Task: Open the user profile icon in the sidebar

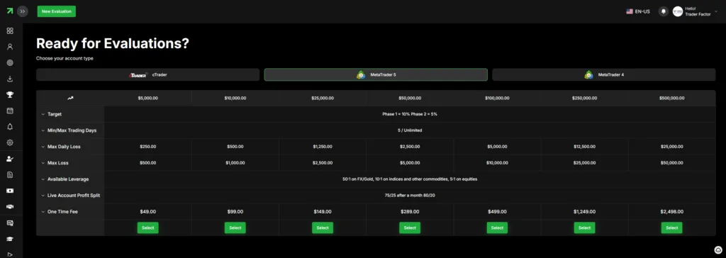Action: [10, 47]
